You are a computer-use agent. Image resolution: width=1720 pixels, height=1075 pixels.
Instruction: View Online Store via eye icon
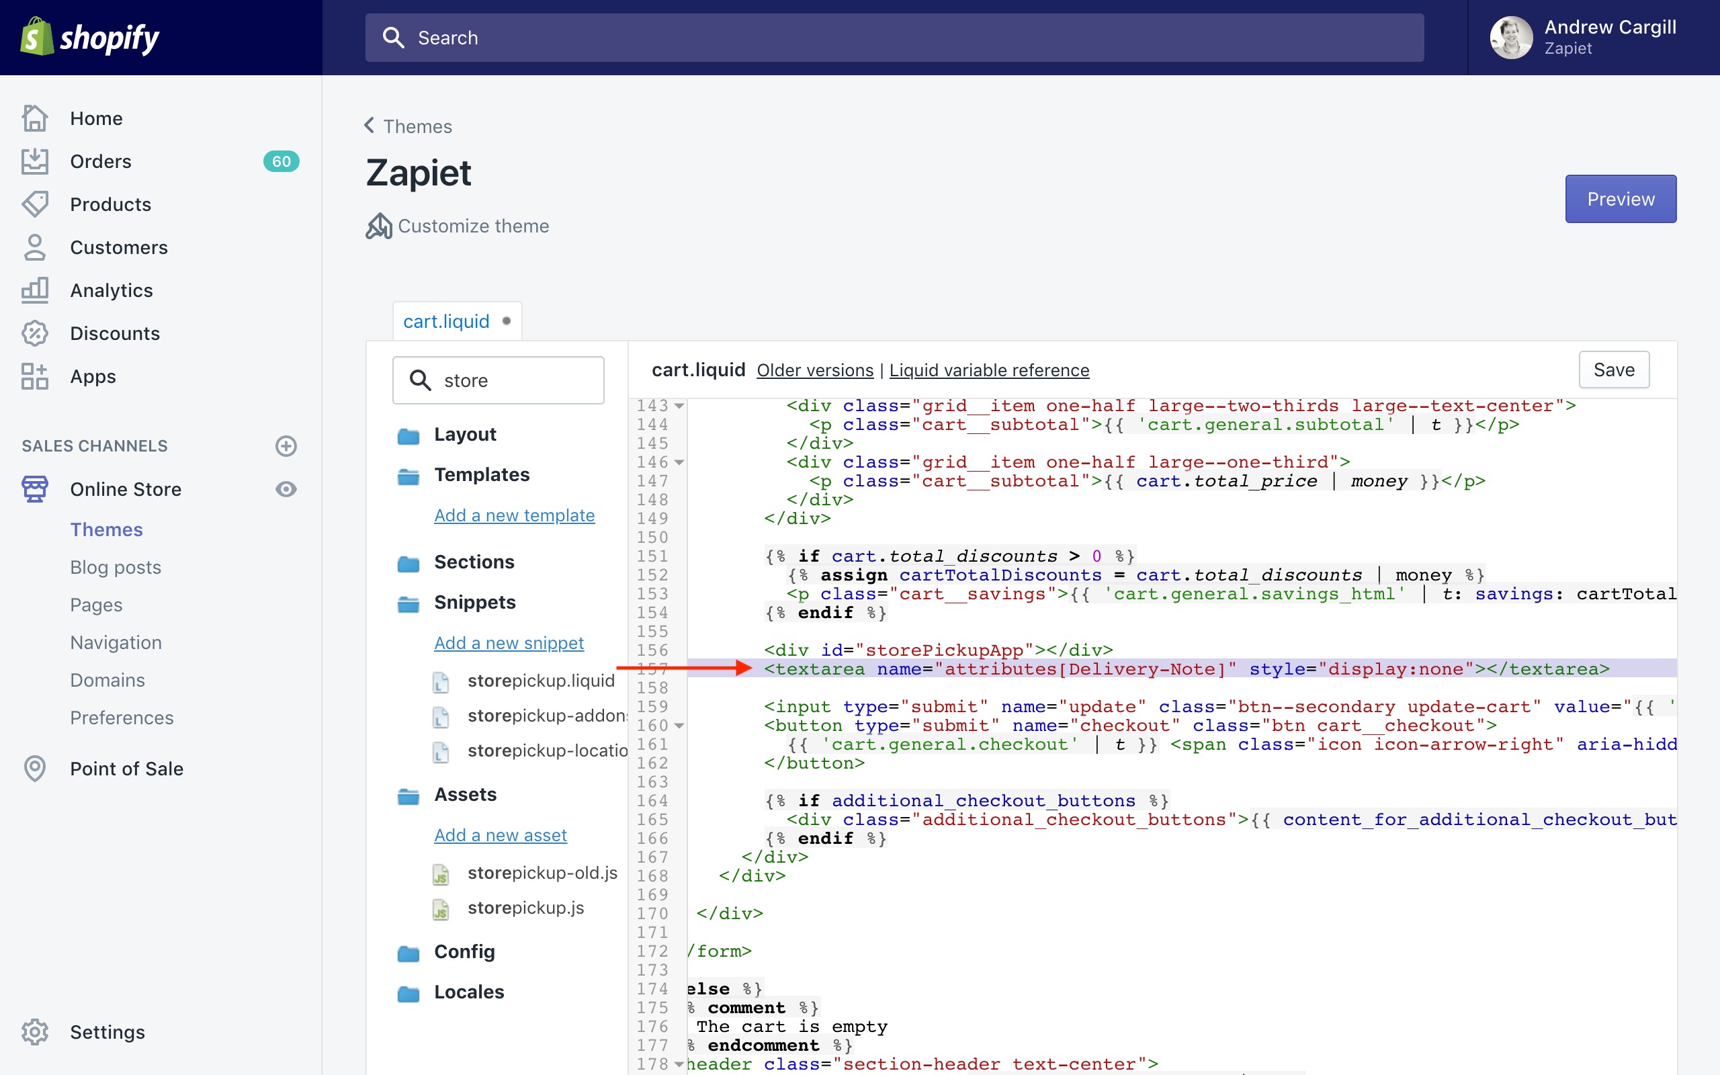(286, 489)
